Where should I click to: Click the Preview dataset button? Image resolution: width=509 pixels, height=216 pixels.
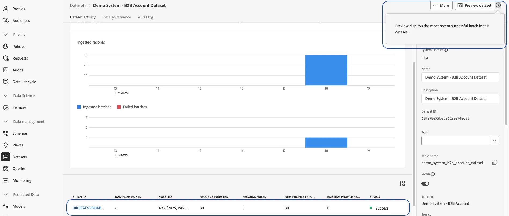pyautogui.click(x=475, y=5)
